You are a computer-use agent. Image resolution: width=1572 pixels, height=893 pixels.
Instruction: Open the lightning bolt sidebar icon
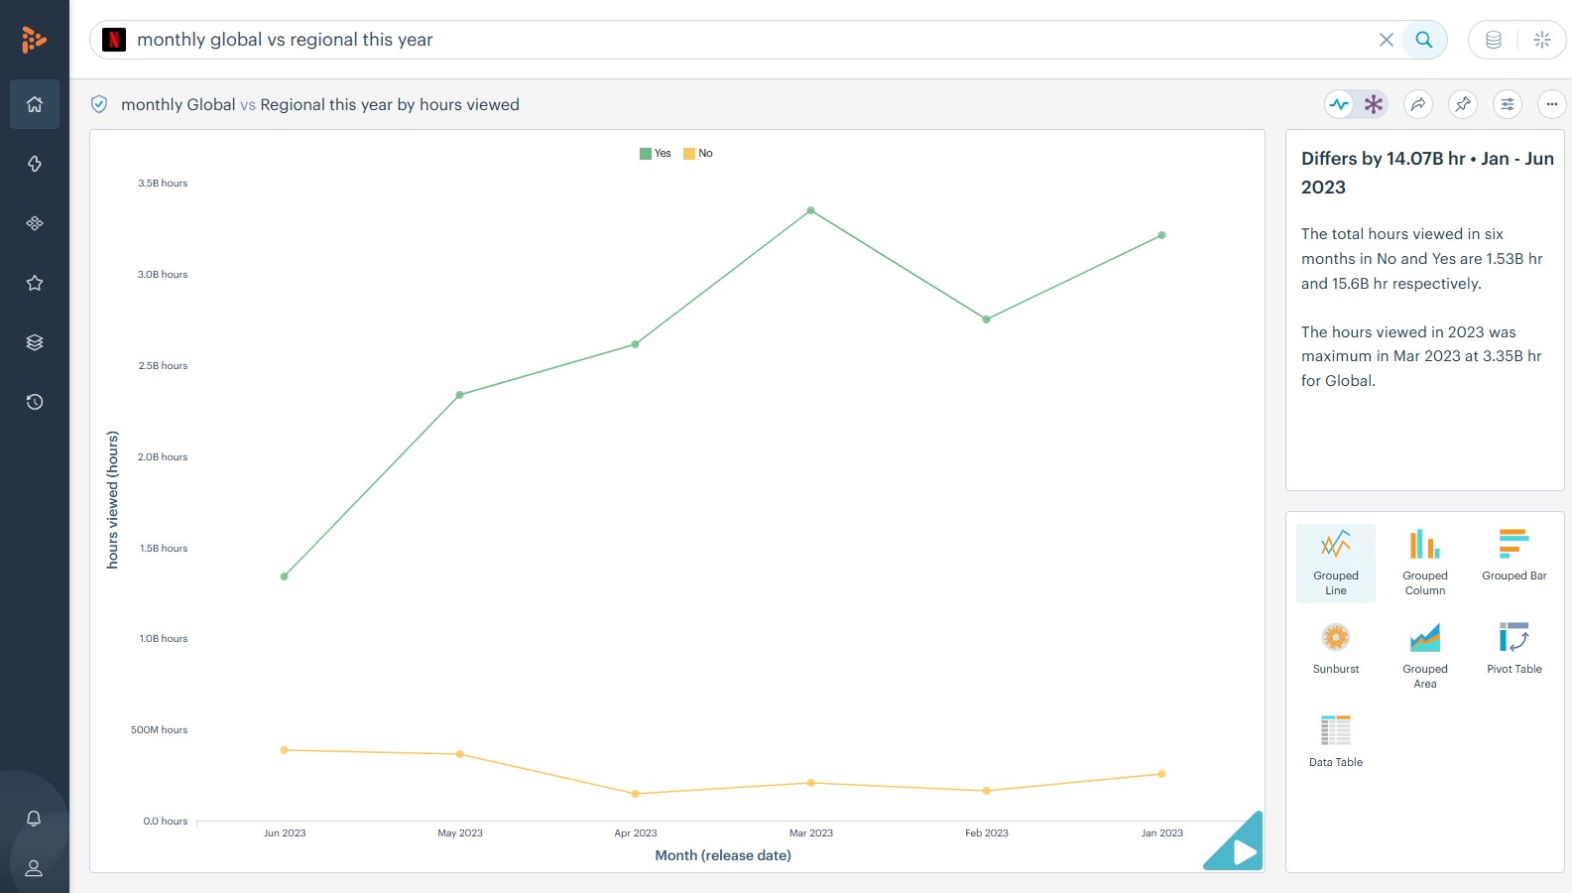35,164
